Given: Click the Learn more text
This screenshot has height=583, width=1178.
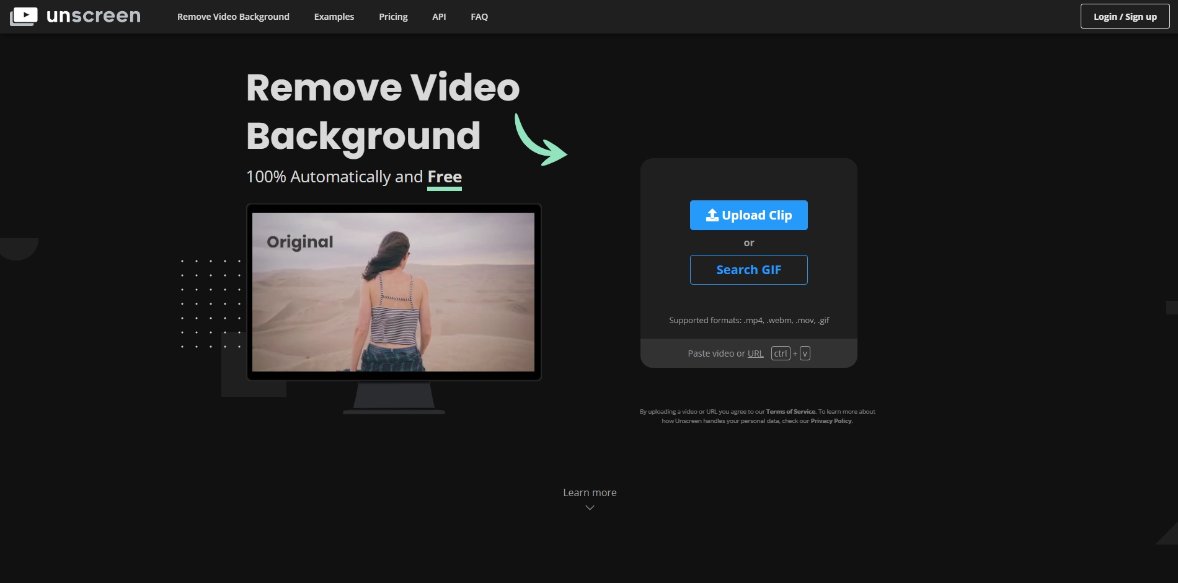Looking at the screenshot, I should pyautogui.click(x=590, y=492).
